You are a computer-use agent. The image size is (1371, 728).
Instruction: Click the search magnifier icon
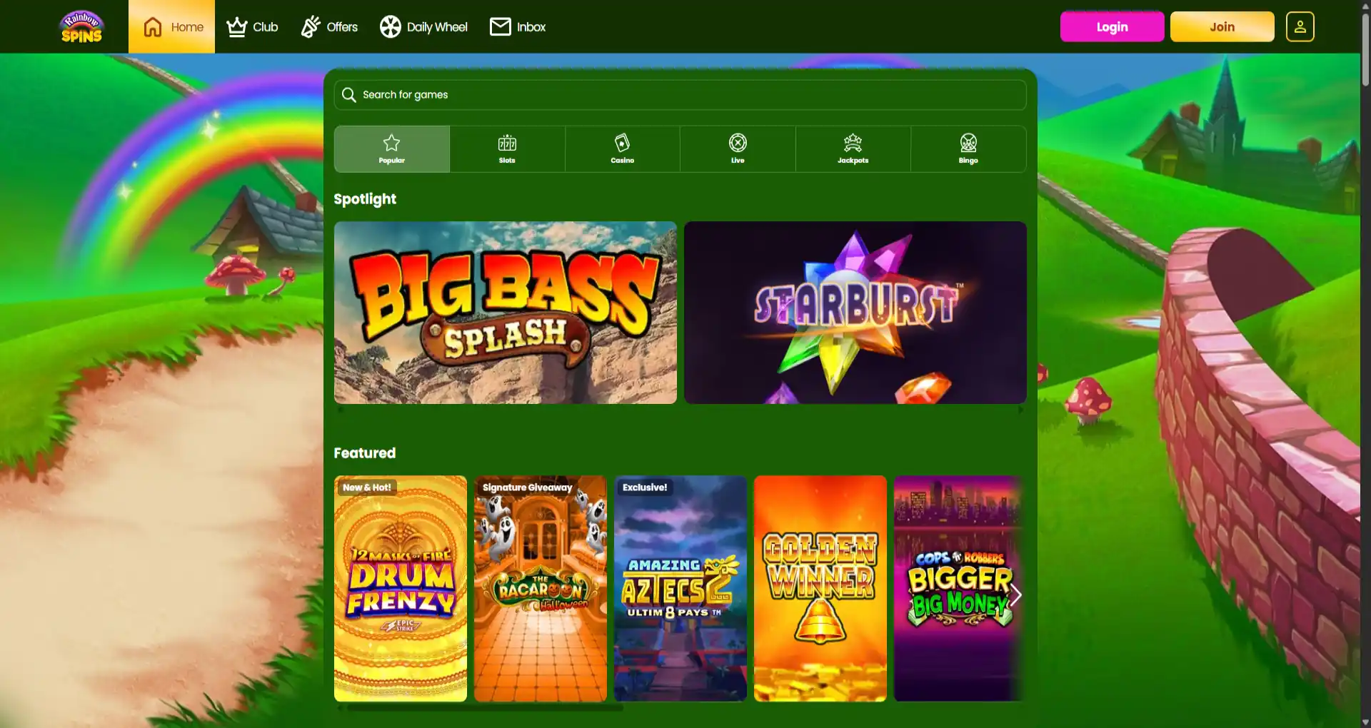point(349,94)
